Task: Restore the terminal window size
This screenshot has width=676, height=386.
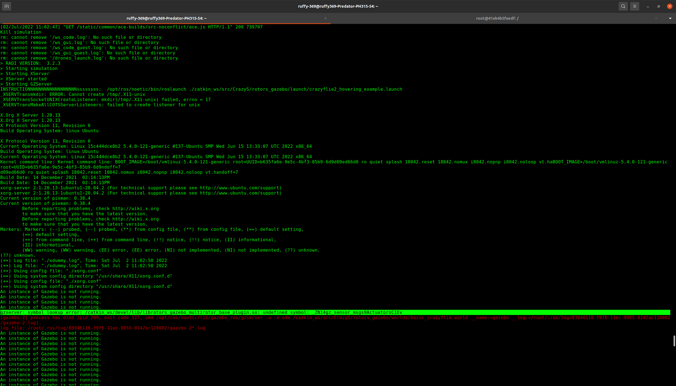Action: [659, 6]
